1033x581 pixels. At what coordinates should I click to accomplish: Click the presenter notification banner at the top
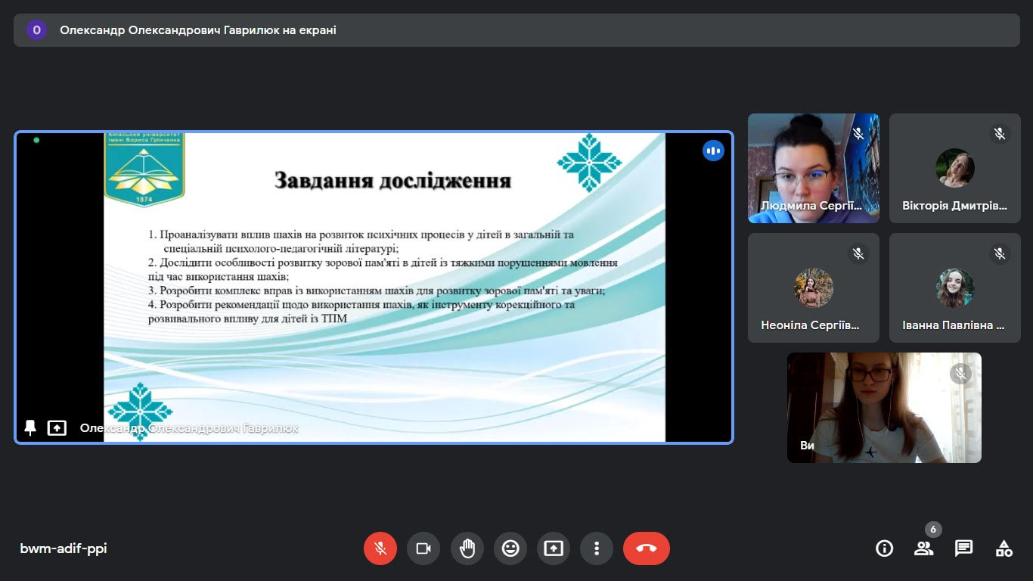(516, 30)
